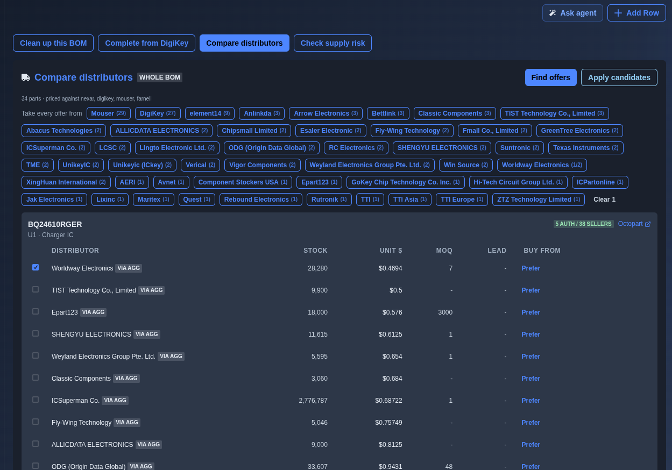Check the TIST Technology Co., Limited row checkbox

coord(36,289)
